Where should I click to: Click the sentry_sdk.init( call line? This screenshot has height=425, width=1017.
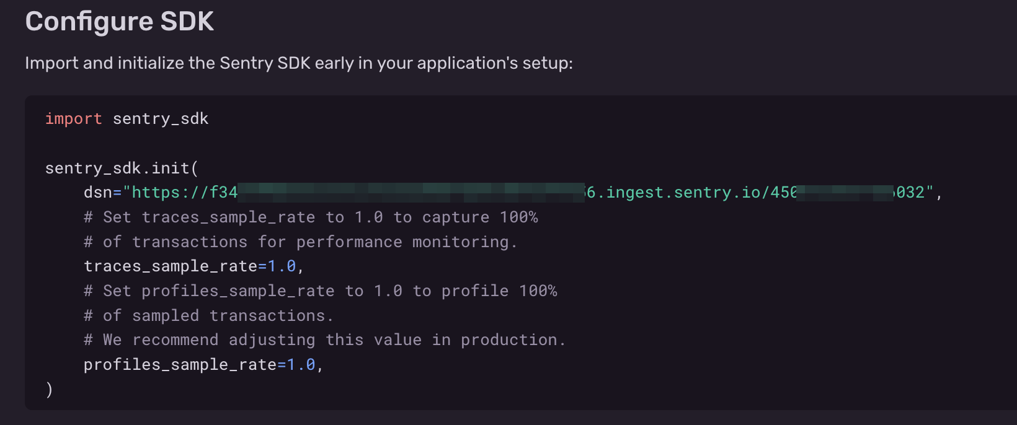click(x=122, y=168)
